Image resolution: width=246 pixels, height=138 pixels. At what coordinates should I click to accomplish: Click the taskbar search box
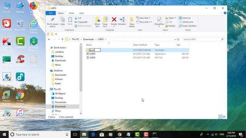40,135
